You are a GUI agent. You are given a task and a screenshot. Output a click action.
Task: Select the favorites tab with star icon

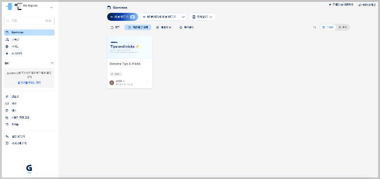tap(186, 28)
